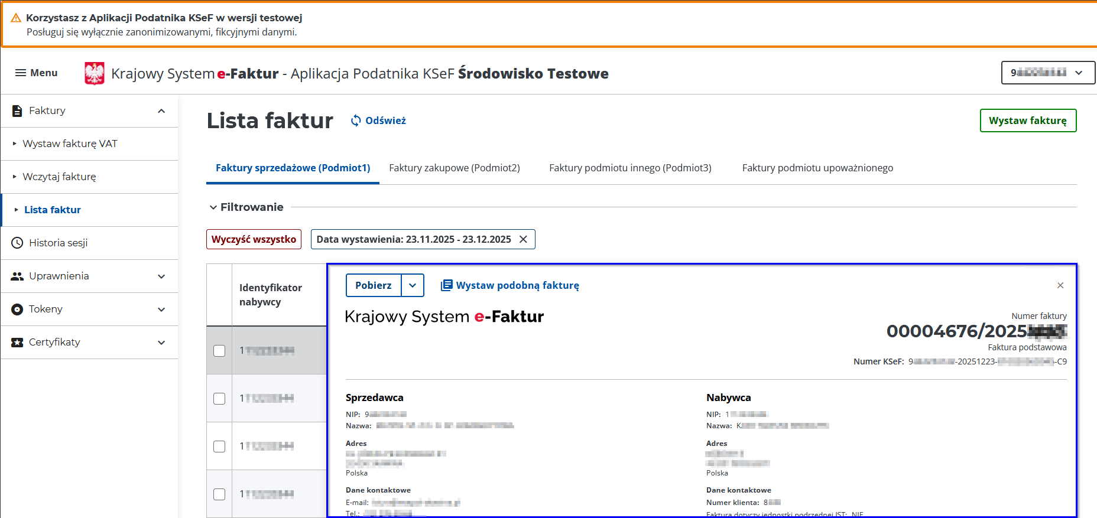Tick the first invoice row checkbox

point(219,351)
